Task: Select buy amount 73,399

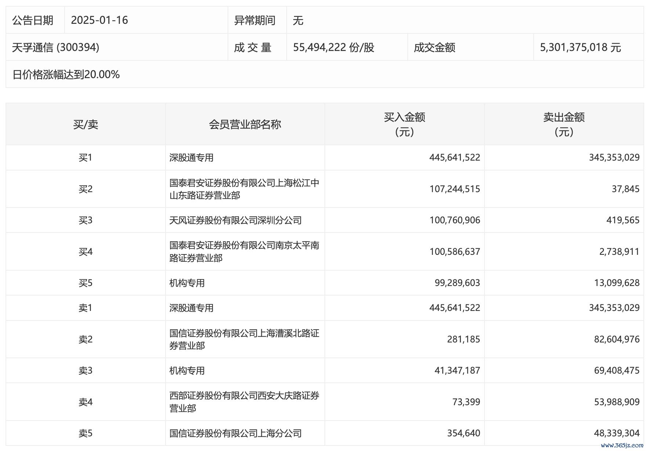Action: point(466,402)
